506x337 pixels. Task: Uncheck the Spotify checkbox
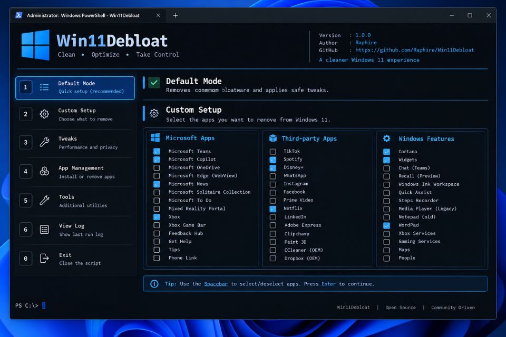273,160
